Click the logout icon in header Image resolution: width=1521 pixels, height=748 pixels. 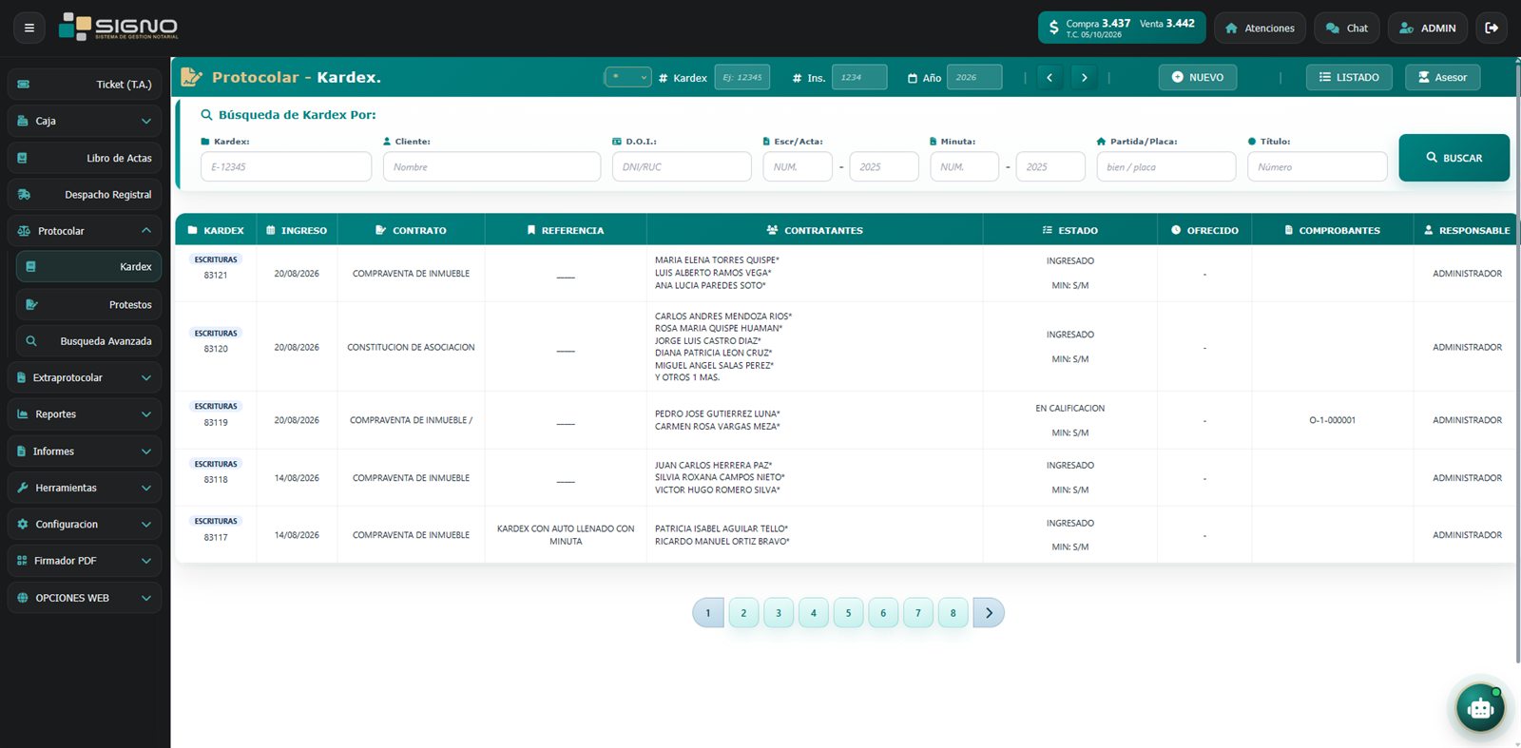click(1492, 28)
